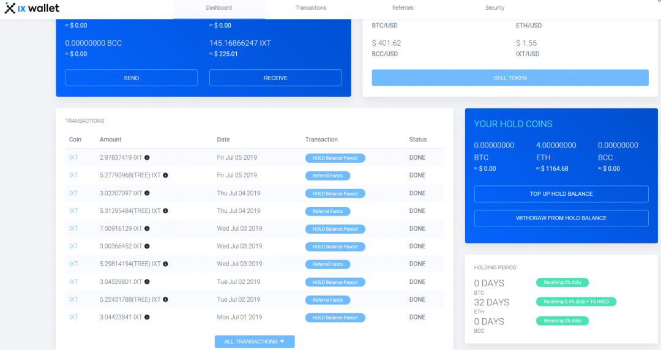
Task: Click info icon beside 3.04423841 IXT amount
Action: [147, 318]
